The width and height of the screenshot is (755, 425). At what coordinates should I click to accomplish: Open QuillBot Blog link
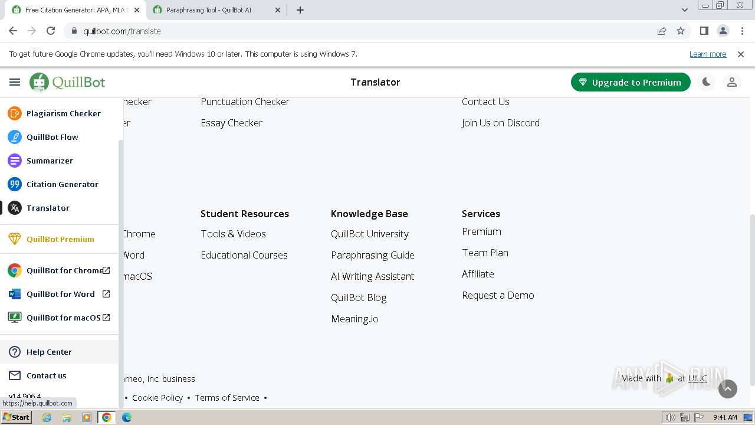[359, 297]
